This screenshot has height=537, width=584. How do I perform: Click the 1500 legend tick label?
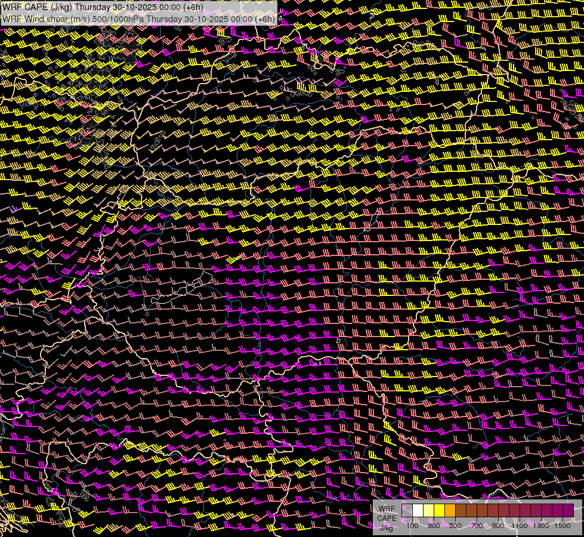[563, 525]
